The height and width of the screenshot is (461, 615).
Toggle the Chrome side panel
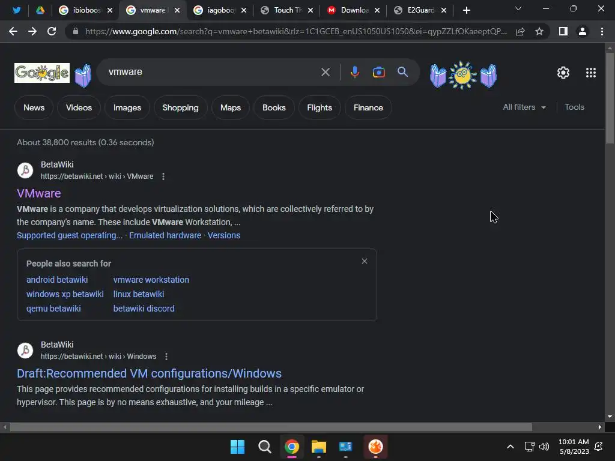click(x=563, y=31)
